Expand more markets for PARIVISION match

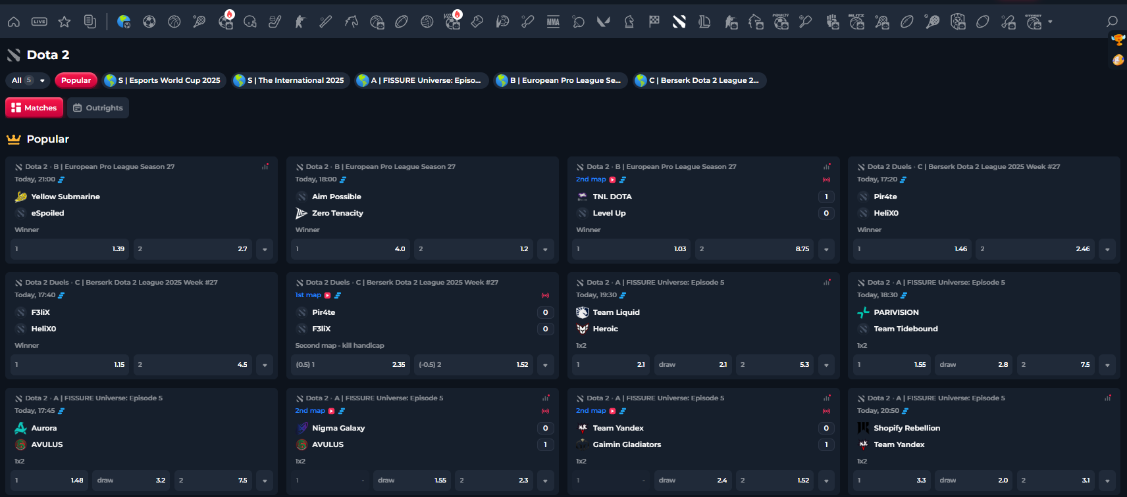point(1107,365)
